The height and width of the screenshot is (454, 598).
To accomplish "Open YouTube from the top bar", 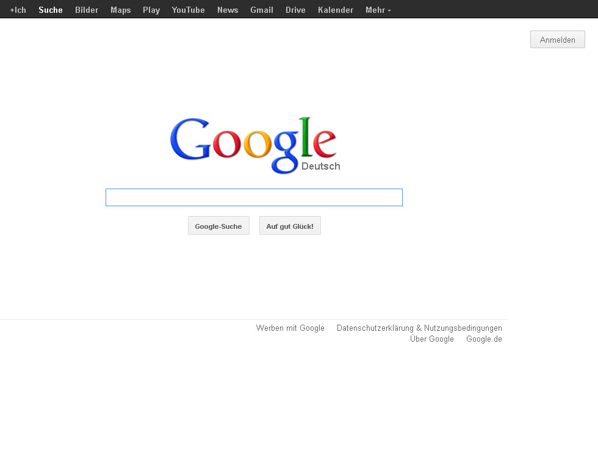I will 189,10.
